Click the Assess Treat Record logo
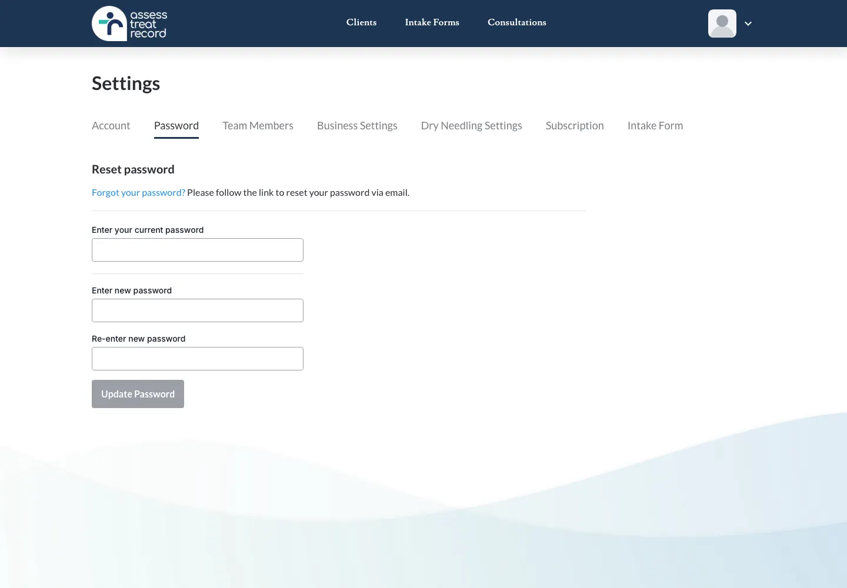The width and height of the screenshot is (847, 588). [129, 24]
